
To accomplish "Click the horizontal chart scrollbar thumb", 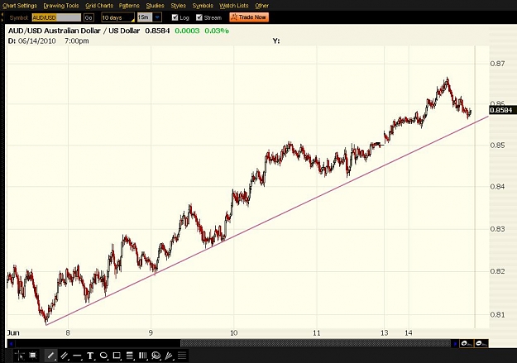I will click(315, 343).
